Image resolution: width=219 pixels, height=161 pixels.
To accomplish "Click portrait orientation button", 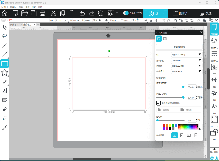I will pos(163,110).
